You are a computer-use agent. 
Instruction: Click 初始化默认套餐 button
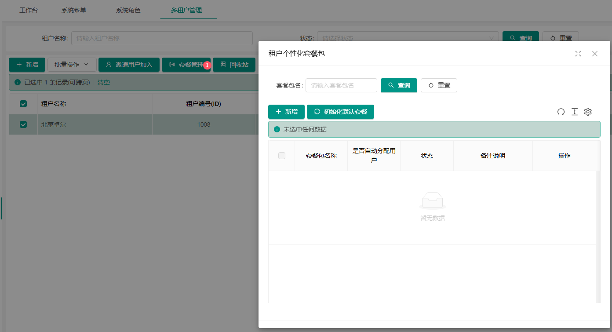(x=340, y=112)
